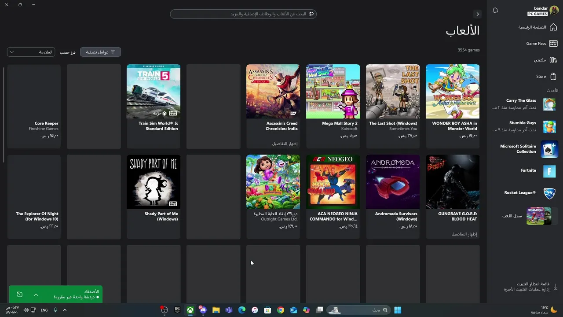The width and height of the screenshot is (563, 317).
Task: Show details under Assassin's Creed Chronicles: India
Action: [285, 144]
